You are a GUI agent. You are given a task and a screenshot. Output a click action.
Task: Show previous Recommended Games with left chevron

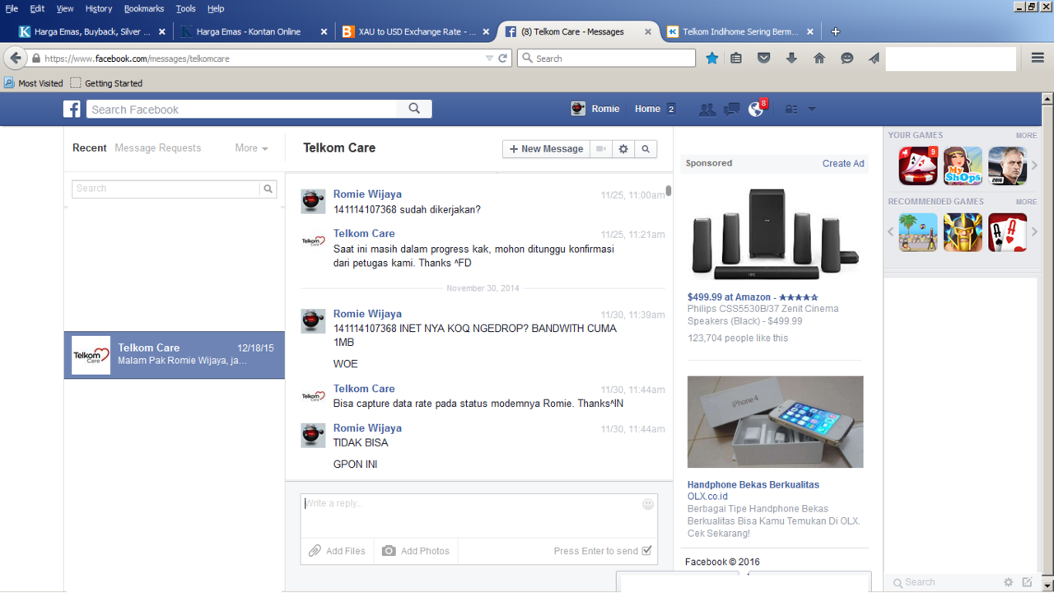(x=890, y=232)
